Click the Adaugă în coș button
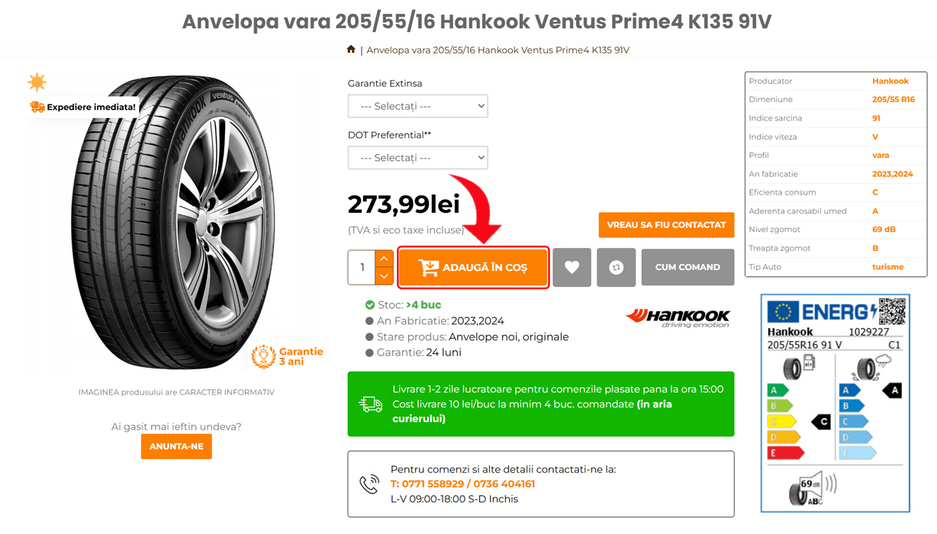The image size is (937, 534). [x=473, y=268]
